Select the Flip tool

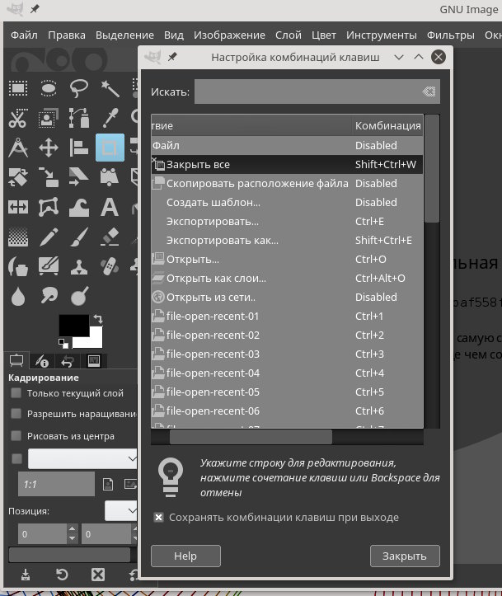(x=18, y=207)
